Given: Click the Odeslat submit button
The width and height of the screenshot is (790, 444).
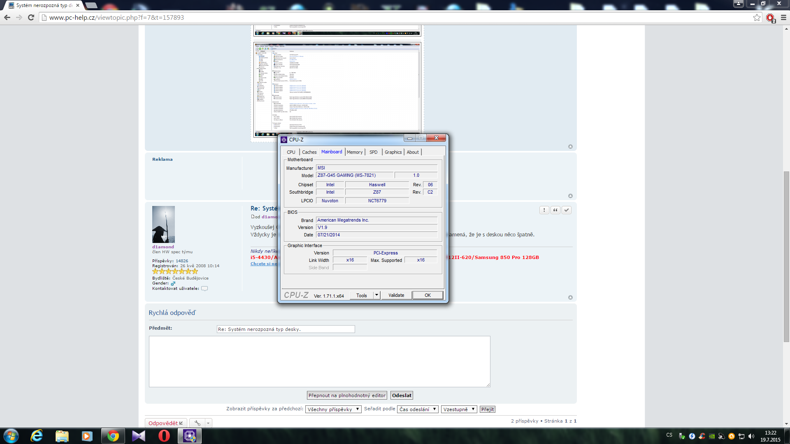Looking at the screenshot, I should (x=402, y=395).
